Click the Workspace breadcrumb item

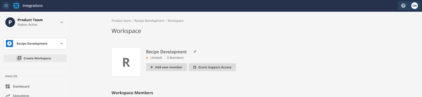click(x=175, y=21)
